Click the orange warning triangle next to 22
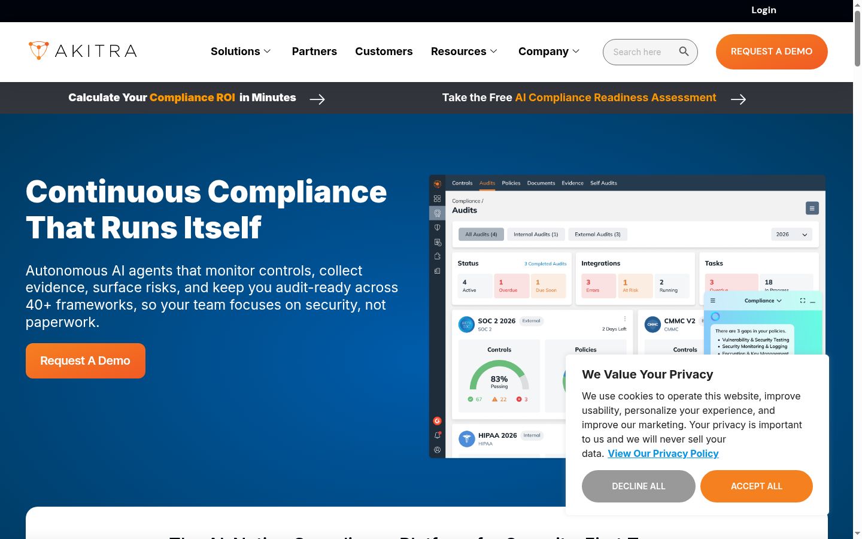Image resolution: width=862 pixels, height=539 pixels. click(494, 399)
